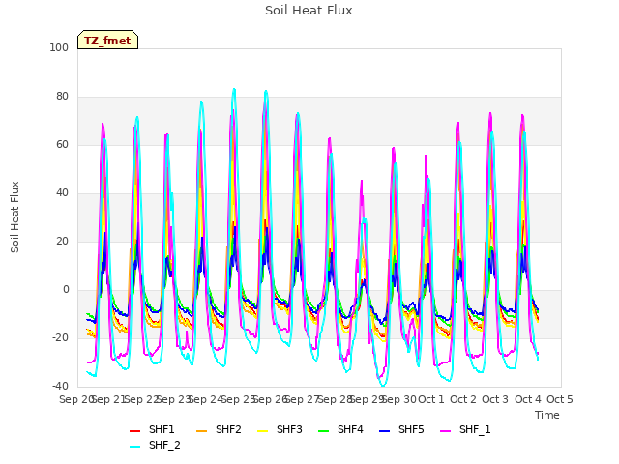This screenshot has height=464, width=619.
Task: Click the cyan peak near Sep 26
Action: click(x=266, y=92)
